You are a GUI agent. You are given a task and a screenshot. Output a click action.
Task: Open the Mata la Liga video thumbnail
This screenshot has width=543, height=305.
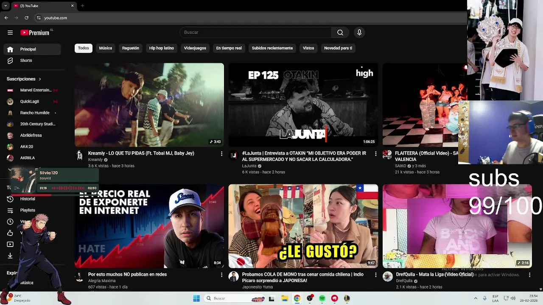457,226
